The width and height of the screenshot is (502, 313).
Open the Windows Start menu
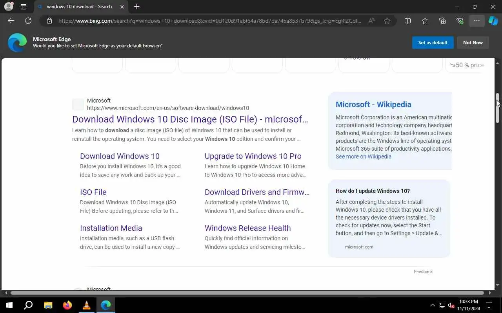pyautogui.click(x=9, y=305)
